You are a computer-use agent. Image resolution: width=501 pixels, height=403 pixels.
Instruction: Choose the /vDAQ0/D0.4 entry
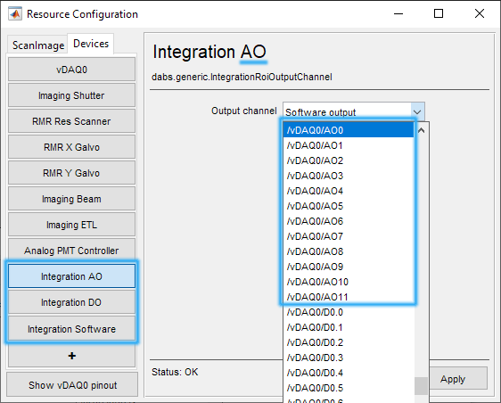click(349, 373)
